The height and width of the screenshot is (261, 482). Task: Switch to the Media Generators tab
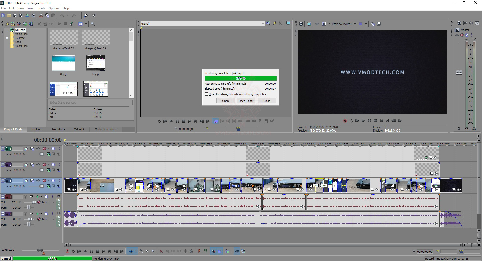[105, 129]
